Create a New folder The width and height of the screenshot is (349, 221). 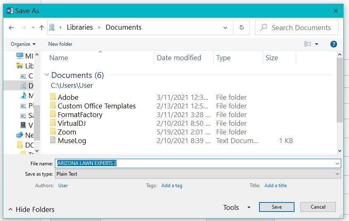click(x=60, y=44)
